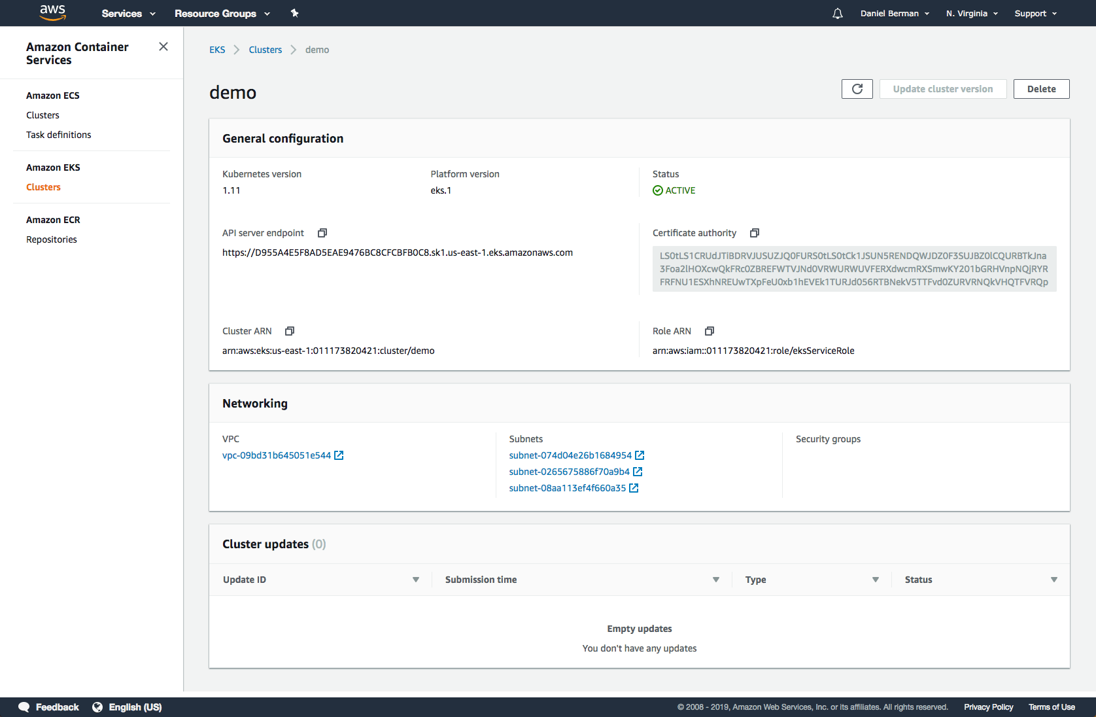Copy the Certificate authority value
Image resolution: width=1096 pixels, height=717 pixels.
755,233
